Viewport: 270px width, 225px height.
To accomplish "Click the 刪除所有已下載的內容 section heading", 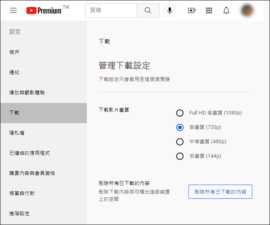I will click(124, 183).
